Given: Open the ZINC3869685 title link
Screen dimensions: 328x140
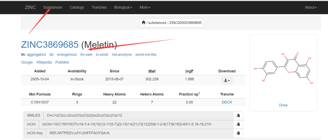Looking at the screenshot, I should (x=50, y=45).
